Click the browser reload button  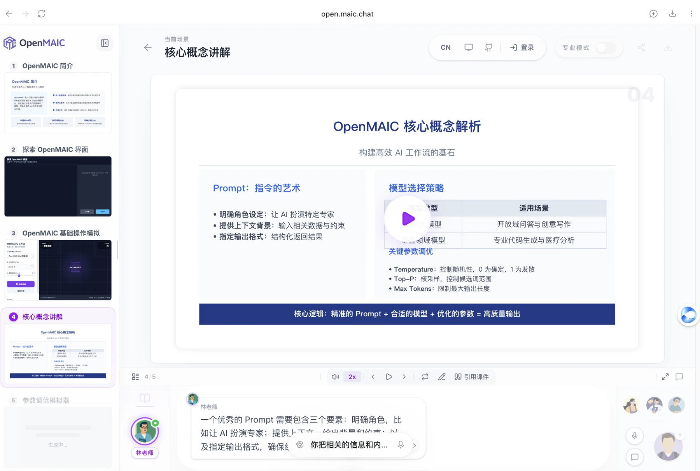point(42,14)
